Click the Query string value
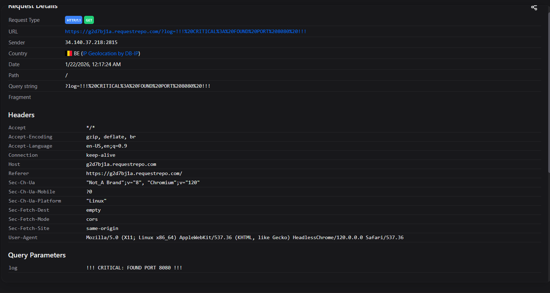This screenshot has width=550, height=293. pyautogui.click(x=138, y=86)
